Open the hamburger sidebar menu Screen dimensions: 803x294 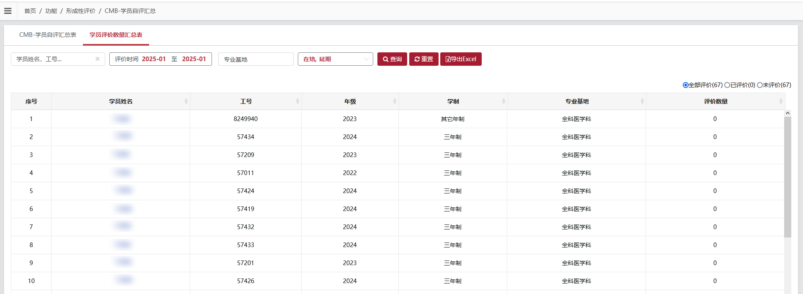tap(8, 11)
